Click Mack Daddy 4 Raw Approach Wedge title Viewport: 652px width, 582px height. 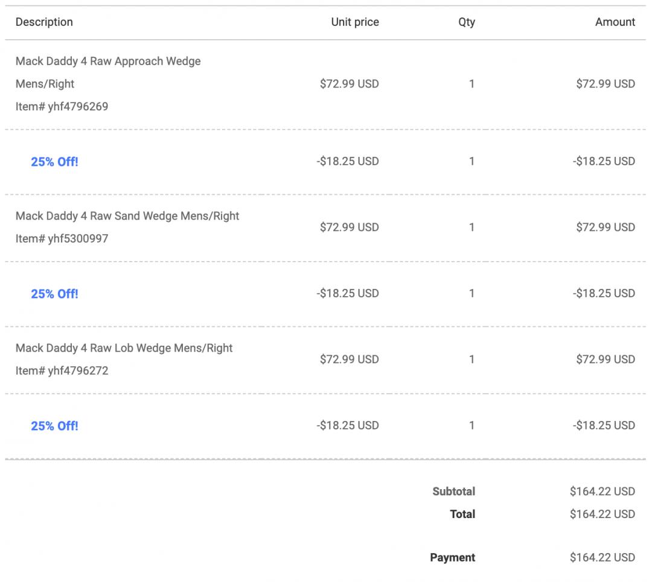pos(108,61)
